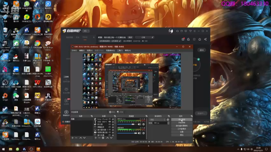The height and width of the screenshot is (152, 271).
Task: Click the transition duration 300 ms field
Action: [x=160, y=123]
